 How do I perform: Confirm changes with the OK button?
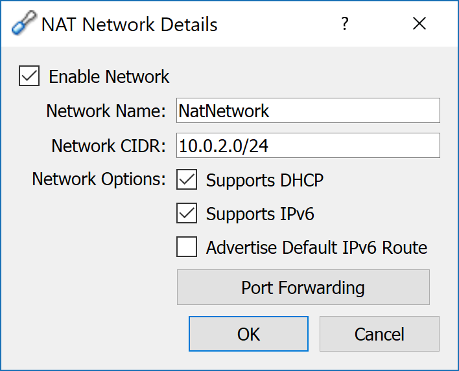pos(248,333)
